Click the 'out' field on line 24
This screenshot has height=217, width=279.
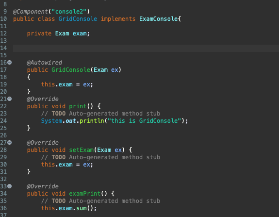coord(71,121)
